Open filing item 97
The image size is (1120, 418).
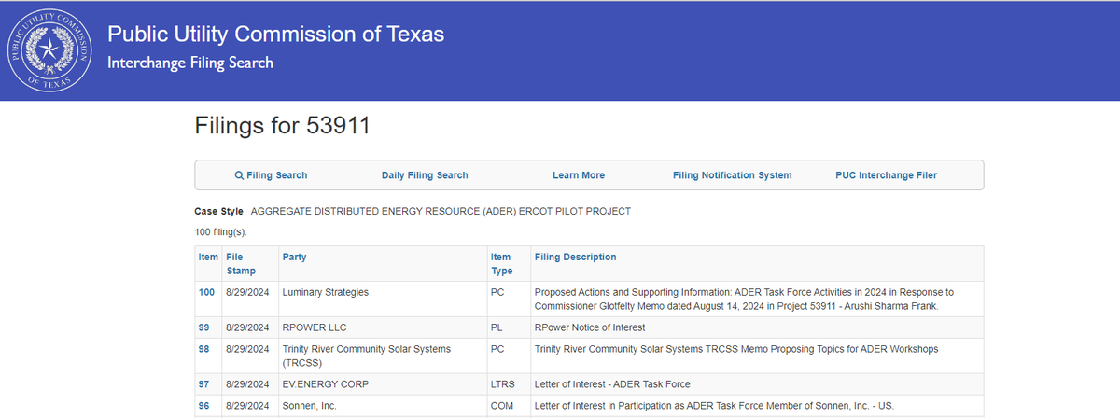pyautogui.click(x=203, y=384)
